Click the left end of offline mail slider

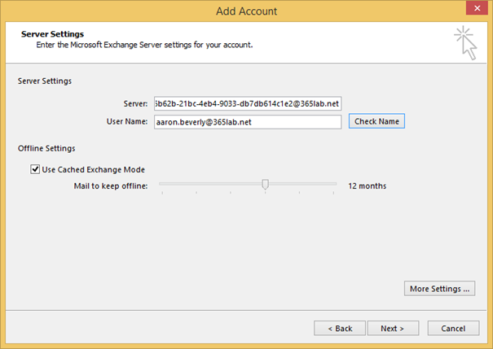pos(161,185)
